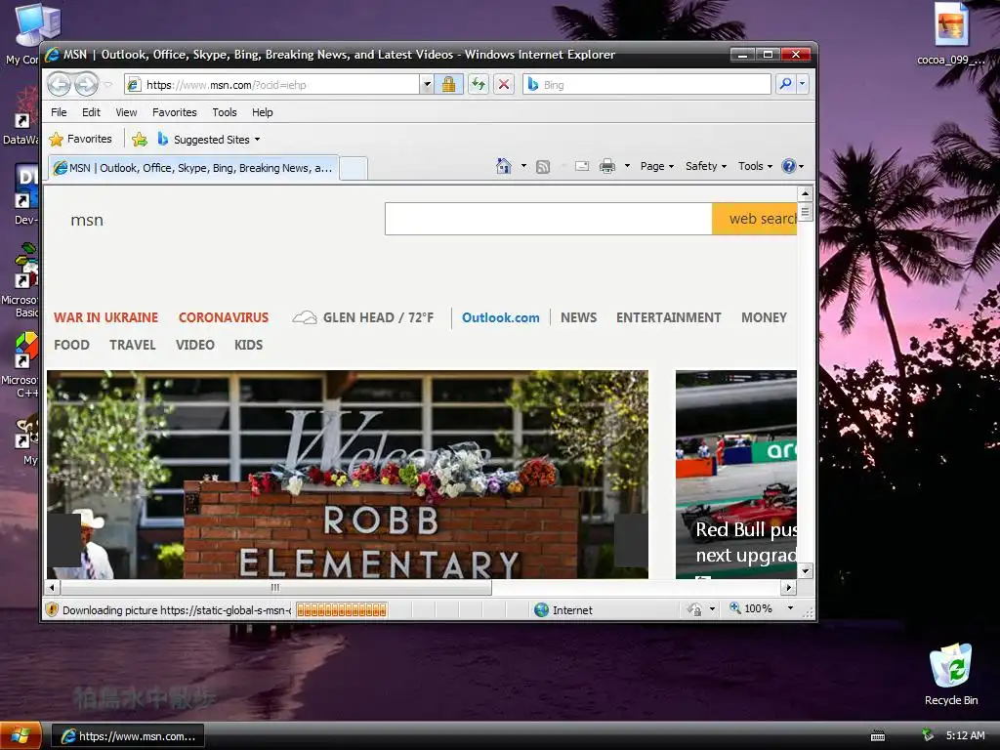Open the command bar Tools dropdown

click(755, 166)
